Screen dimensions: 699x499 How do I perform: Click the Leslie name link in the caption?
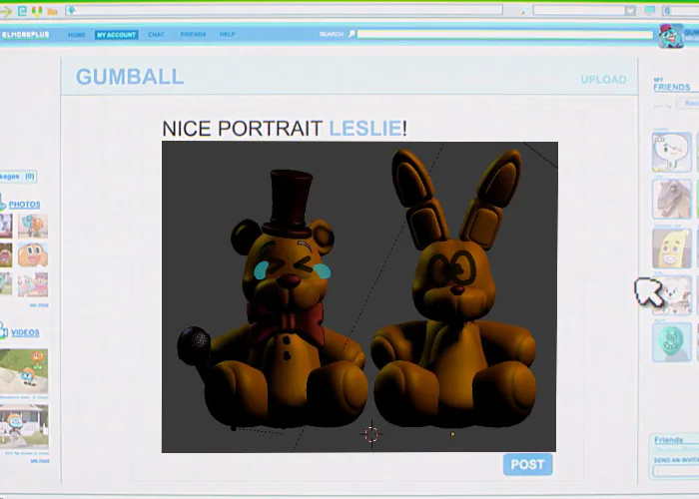(365, 129)
